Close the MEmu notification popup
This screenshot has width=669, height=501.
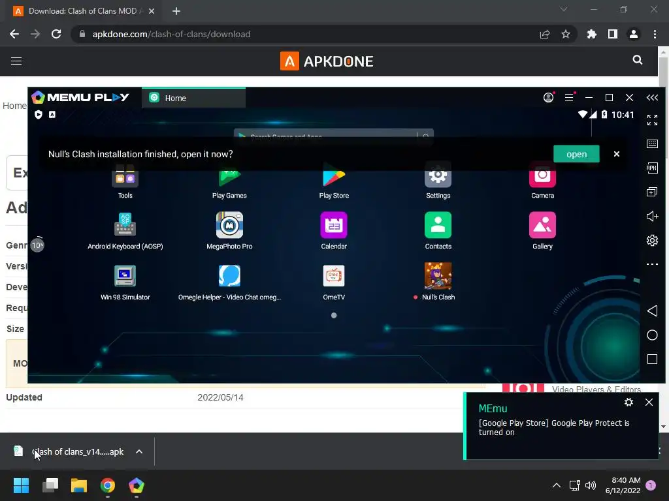649,402
